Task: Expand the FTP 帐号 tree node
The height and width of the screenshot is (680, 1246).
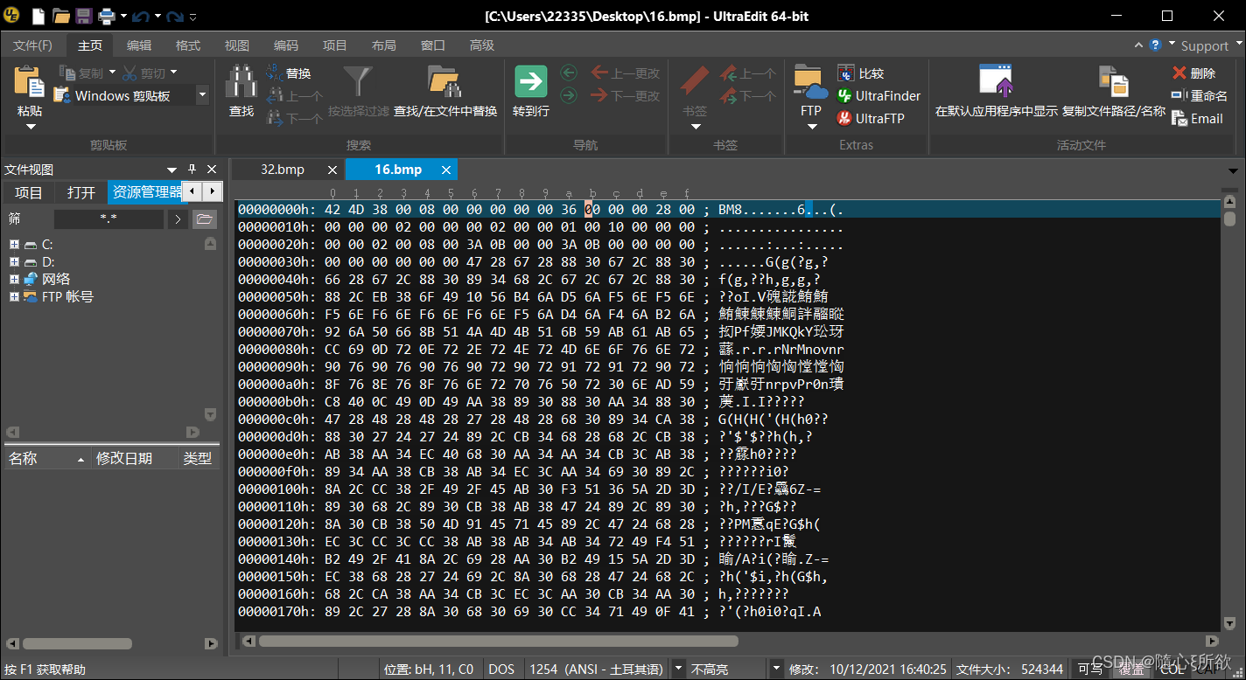Action: pyautogui.click(x=14, y=297)
